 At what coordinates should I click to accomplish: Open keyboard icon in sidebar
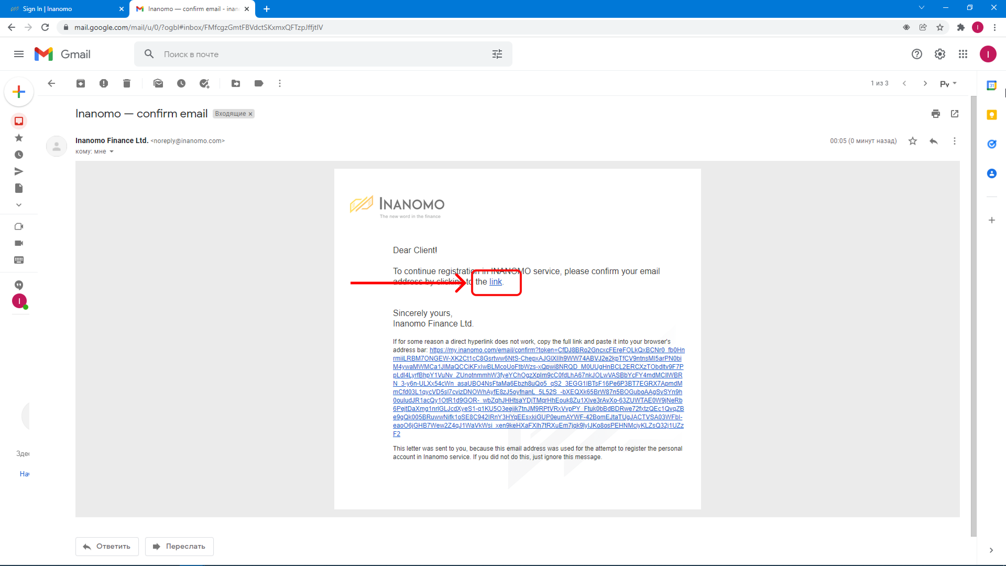19,260
